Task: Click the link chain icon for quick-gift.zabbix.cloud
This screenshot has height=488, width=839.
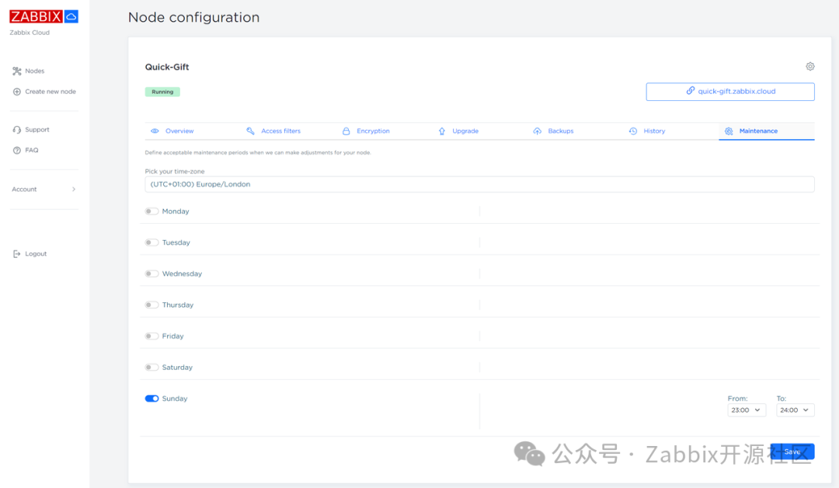Action: [691, 91]
